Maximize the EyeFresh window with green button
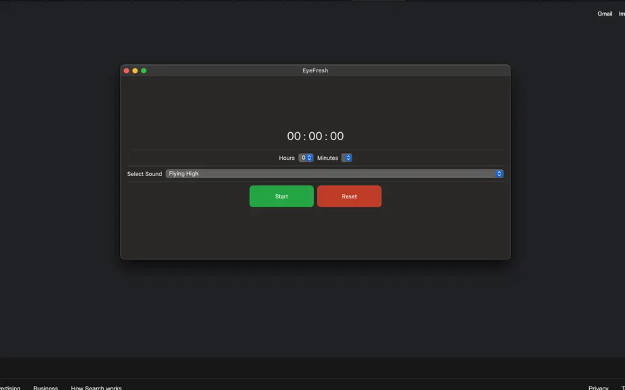 coord(144,71)
